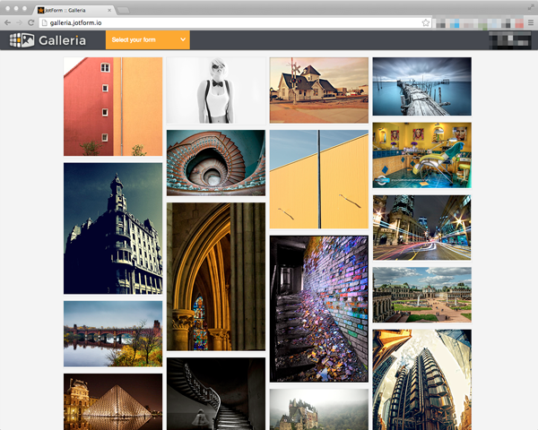The height and width of the screenshot is (430, 538).
Task: Open the red and orange building photo
Action: 113,107
